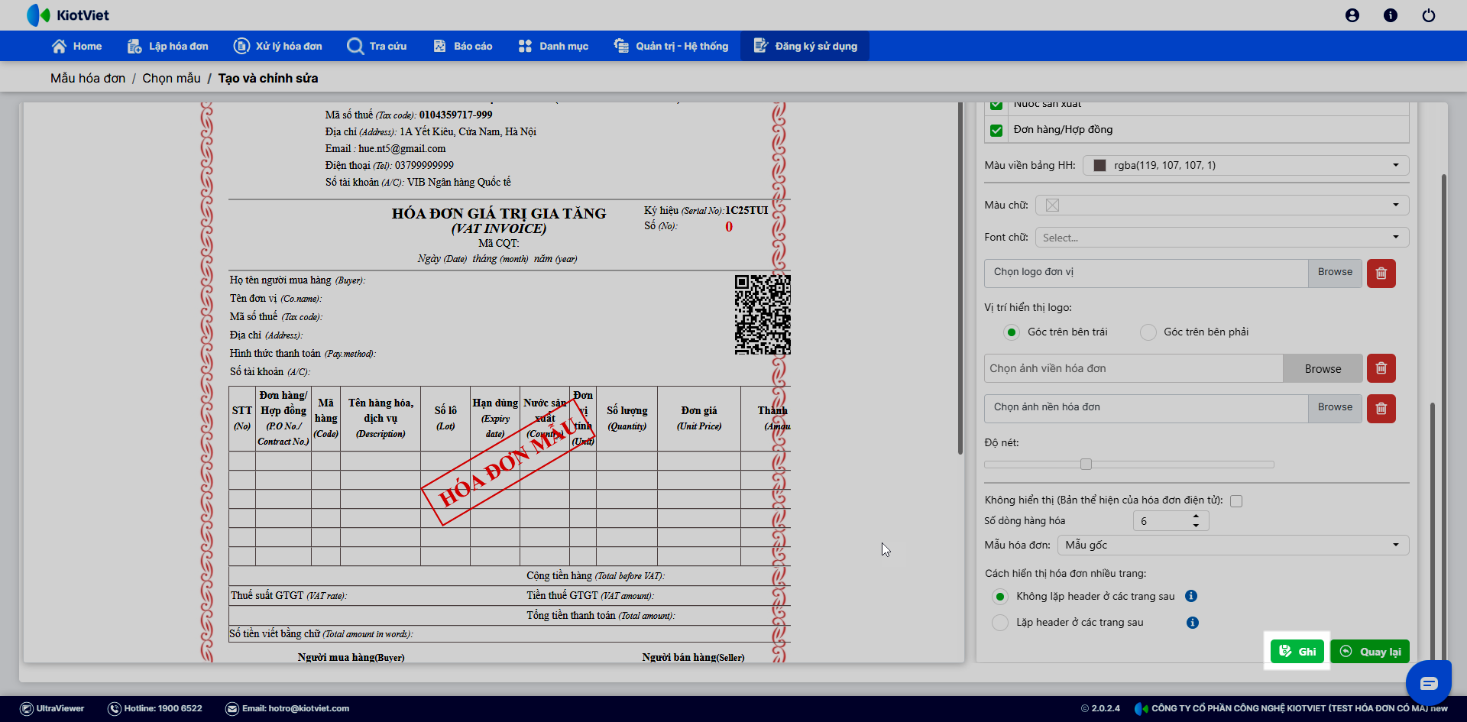Open the chat support bubble
This screenshot has height=722, width=1467.
coord(1428,682)
